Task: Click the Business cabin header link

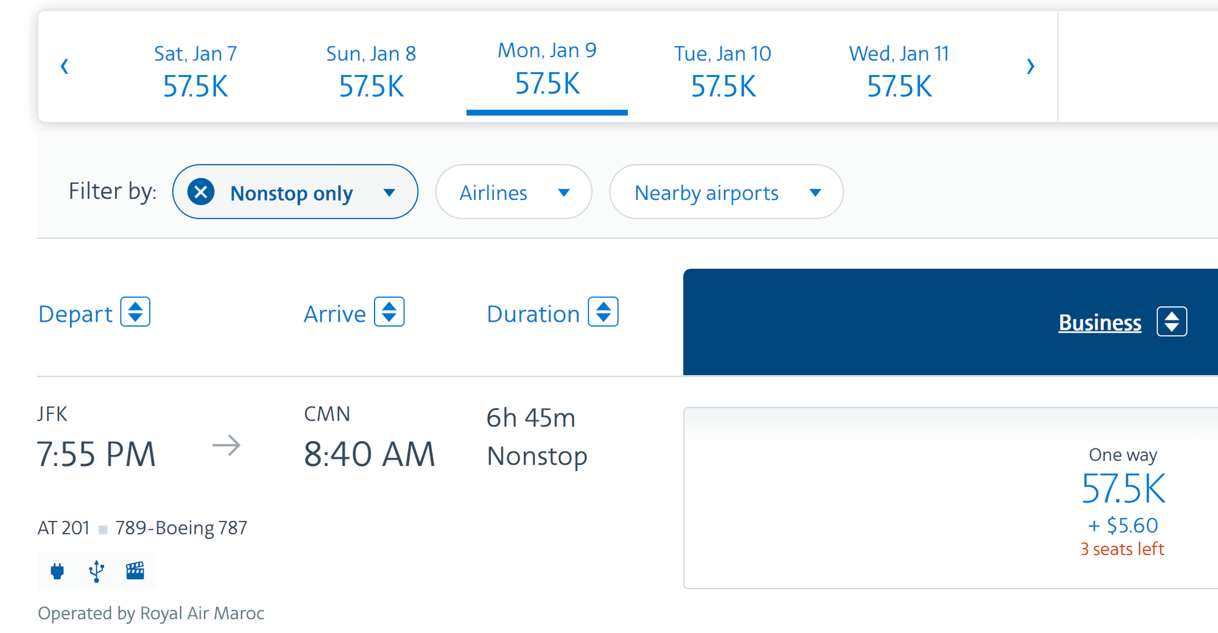Action: (1100, 322)
